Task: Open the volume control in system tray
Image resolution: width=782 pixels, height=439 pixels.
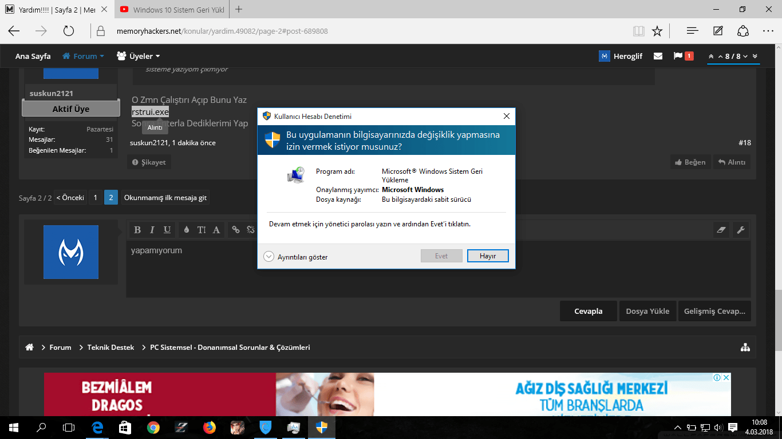Action: click(718, 427)
